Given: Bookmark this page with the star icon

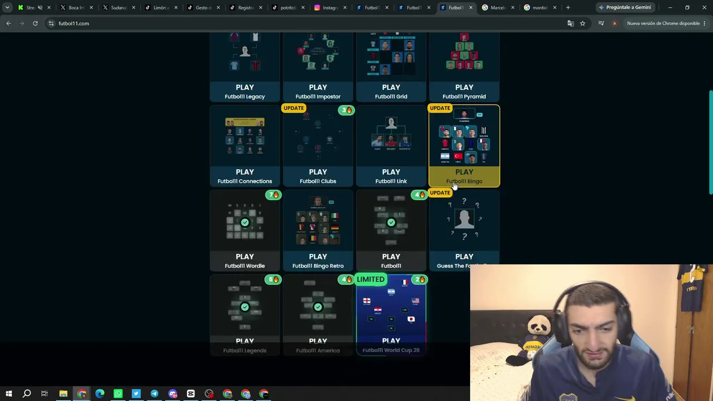Looking at the screenshot, I should tap(583, 23).
